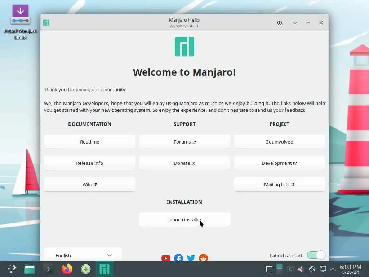Click the Read me button
Screen dimensions: 369x277
pos(90,142)
